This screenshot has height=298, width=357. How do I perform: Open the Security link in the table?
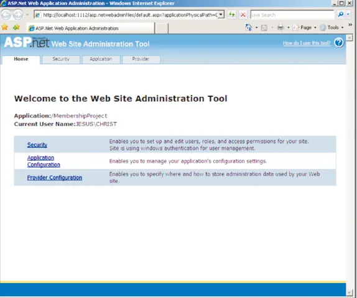(x=37, y=145)
